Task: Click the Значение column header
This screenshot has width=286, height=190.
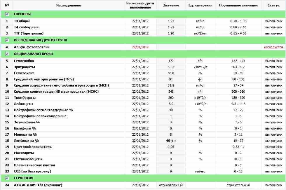Action: pyautogui.click(x=171, y=5)
